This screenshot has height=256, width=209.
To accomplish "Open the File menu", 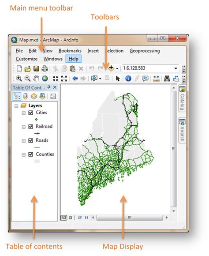I will pos(19,51).
